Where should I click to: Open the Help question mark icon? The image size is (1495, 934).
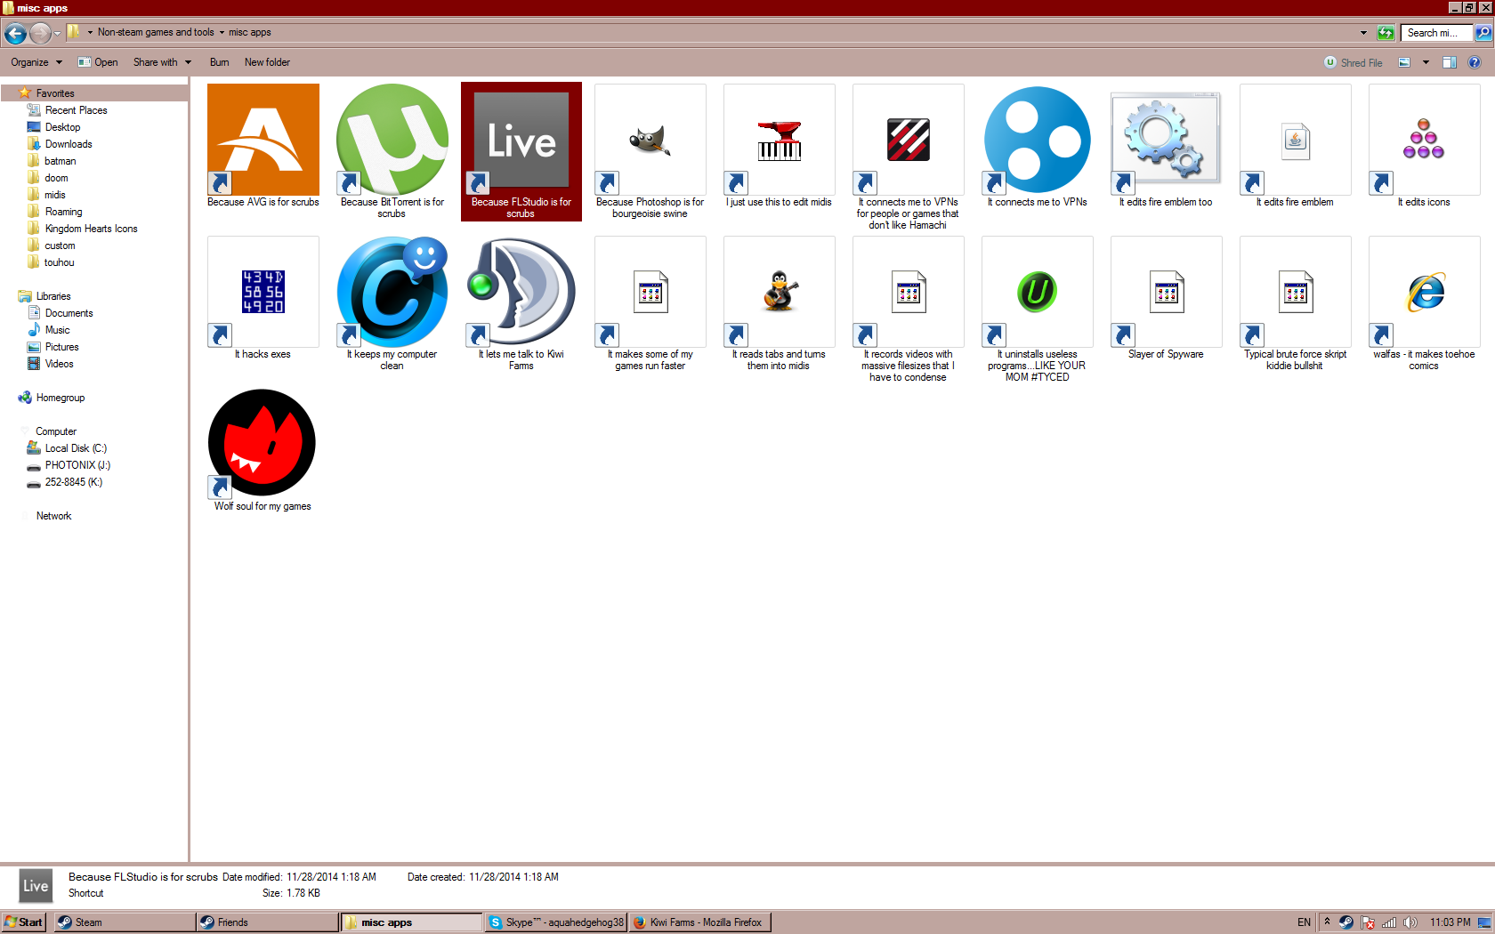(x=1474, y=62)
